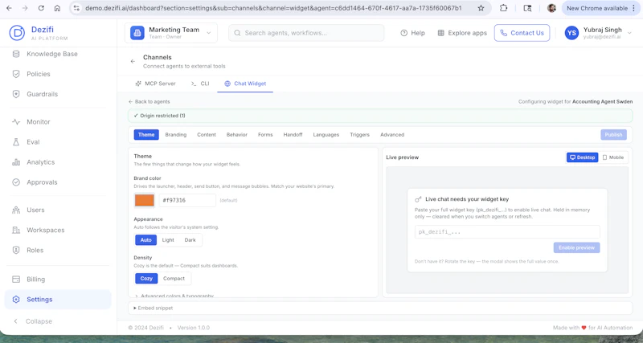Click the site info icon in address bar
The width and height of the screenshot is (643, 343).
tap(76, 8)
